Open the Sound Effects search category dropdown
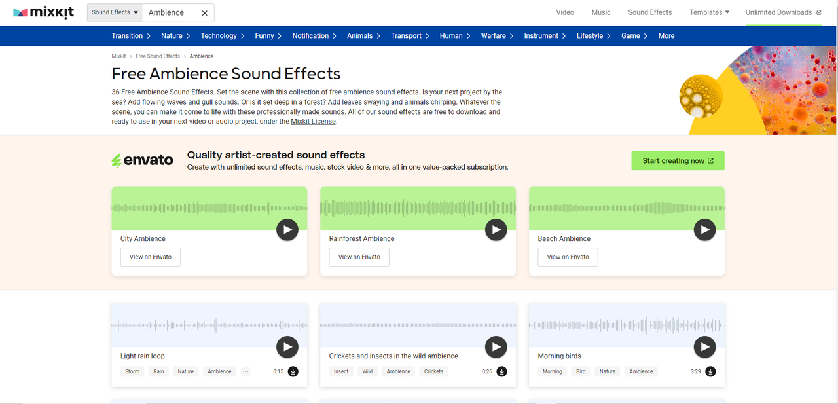Viewport: 838px width, 404px height. point(115,12)
